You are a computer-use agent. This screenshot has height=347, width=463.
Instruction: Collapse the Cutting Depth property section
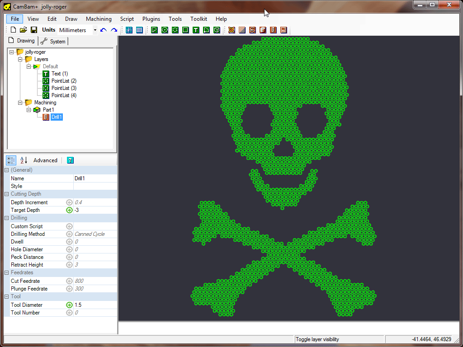[x=6, y=194]
